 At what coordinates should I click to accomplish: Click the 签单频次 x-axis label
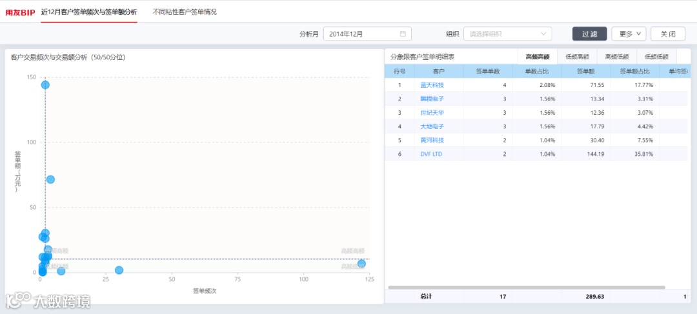tap(205, 291)
